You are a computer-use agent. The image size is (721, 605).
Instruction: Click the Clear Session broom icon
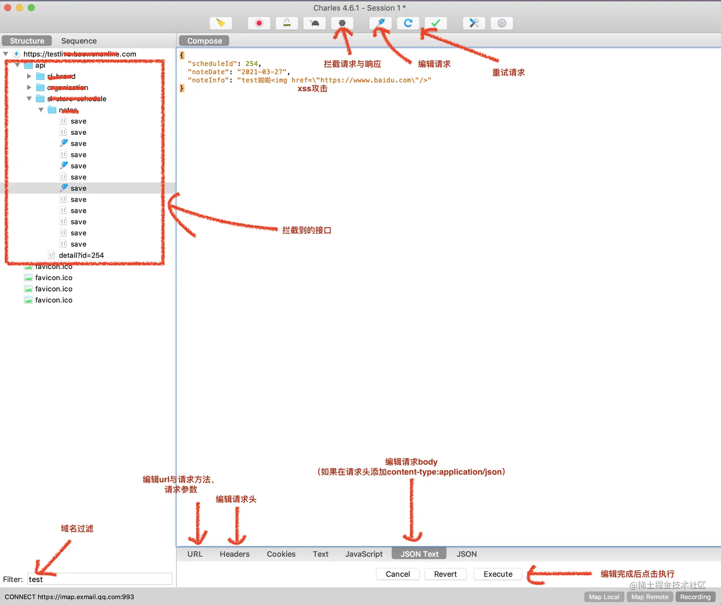point(221,23)
